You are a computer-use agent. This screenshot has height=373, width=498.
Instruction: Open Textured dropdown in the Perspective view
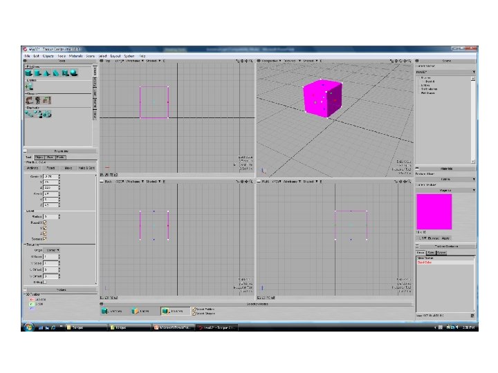[x=292, y=61]
